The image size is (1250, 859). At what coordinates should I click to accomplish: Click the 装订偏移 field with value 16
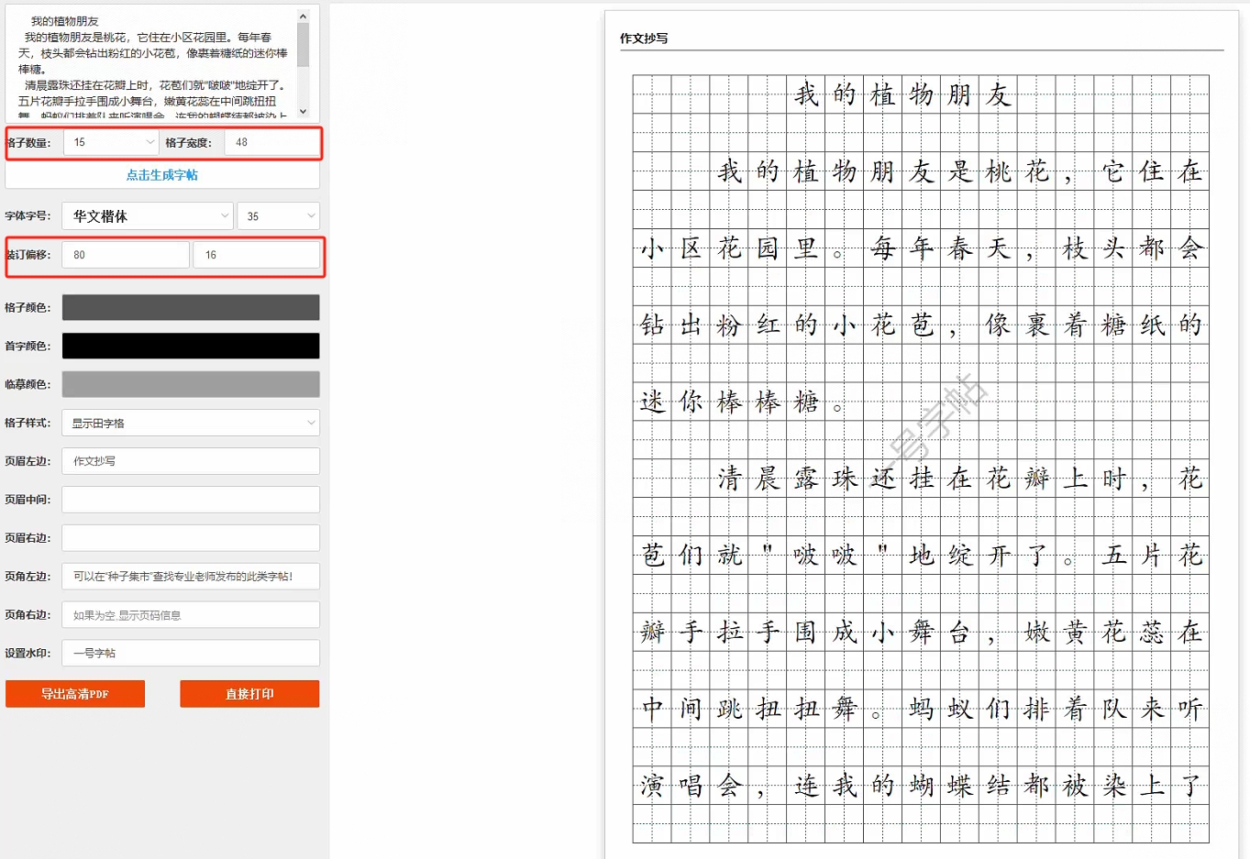coord(257,255)
